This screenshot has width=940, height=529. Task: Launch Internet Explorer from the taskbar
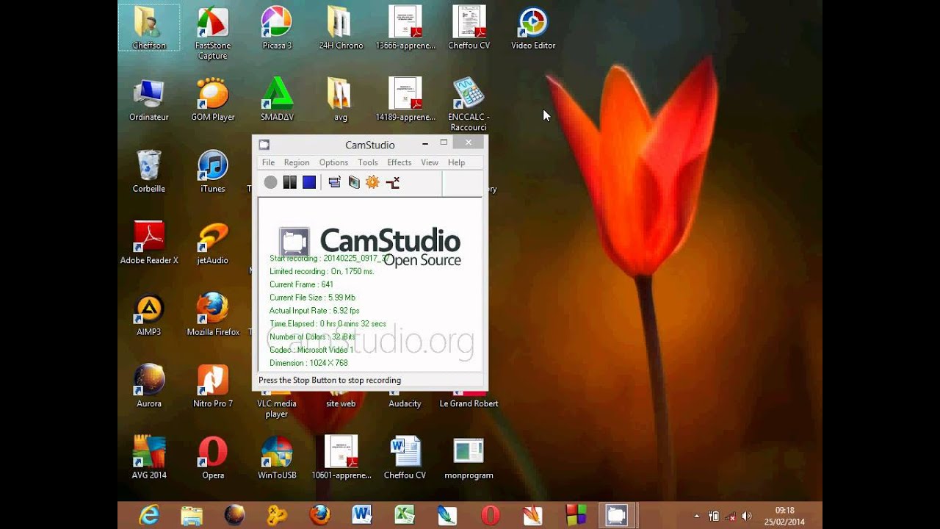[x=149, y=515]
